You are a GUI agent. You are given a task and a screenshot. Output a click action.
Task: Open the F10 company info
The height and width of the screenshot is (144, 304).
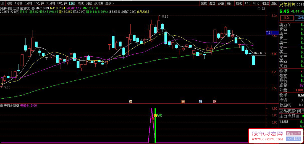[x=248, y=3]
